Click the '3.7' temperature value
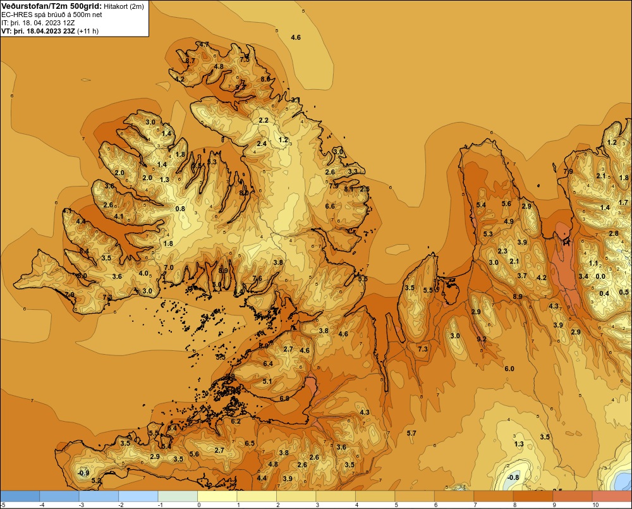Image resolution: width=632 pixels, height=509 pixels. point(522,276)
